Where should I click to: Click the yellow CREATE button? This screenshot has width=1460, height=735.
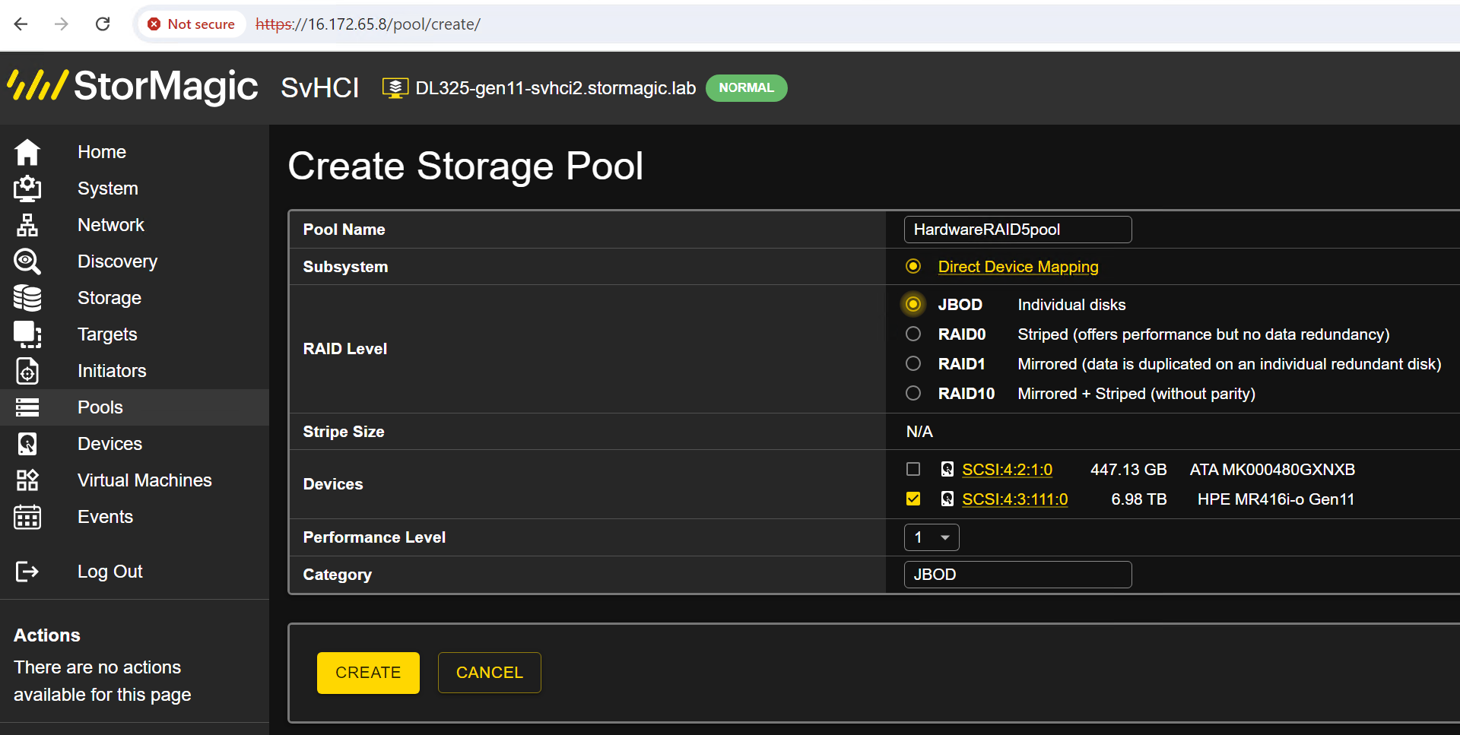[x=368, y=673]
